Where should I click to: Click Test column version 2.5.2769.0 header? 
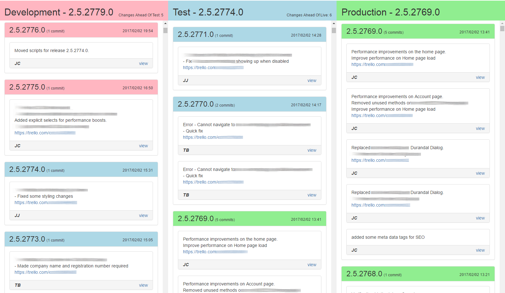pos(250,219)
